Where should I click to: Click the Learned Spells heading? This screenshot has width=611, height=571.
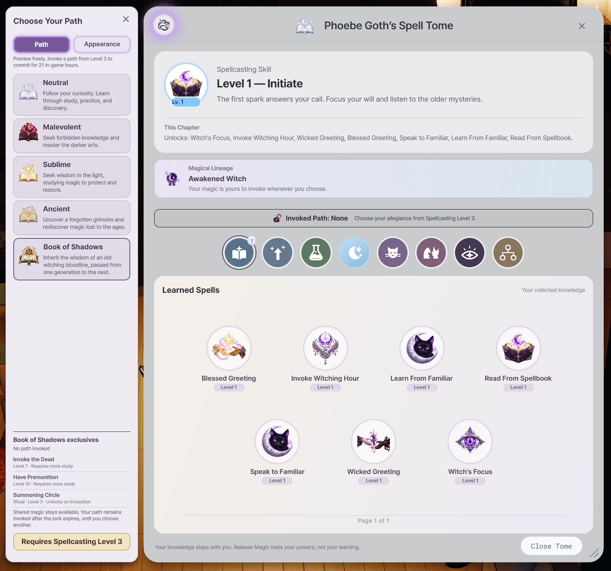point(191,290)
